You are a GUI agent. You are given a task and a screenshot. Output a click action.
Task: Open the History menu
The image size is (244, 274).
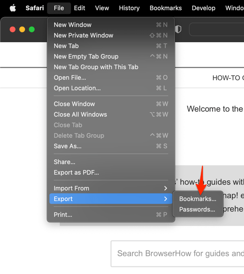coord(129,8)
